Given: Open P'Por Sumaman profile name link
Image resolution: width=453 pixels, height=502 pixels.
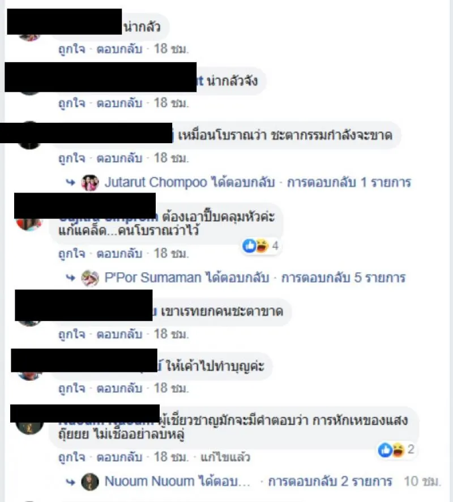Looking at the screenshot, I should [153, 277].
